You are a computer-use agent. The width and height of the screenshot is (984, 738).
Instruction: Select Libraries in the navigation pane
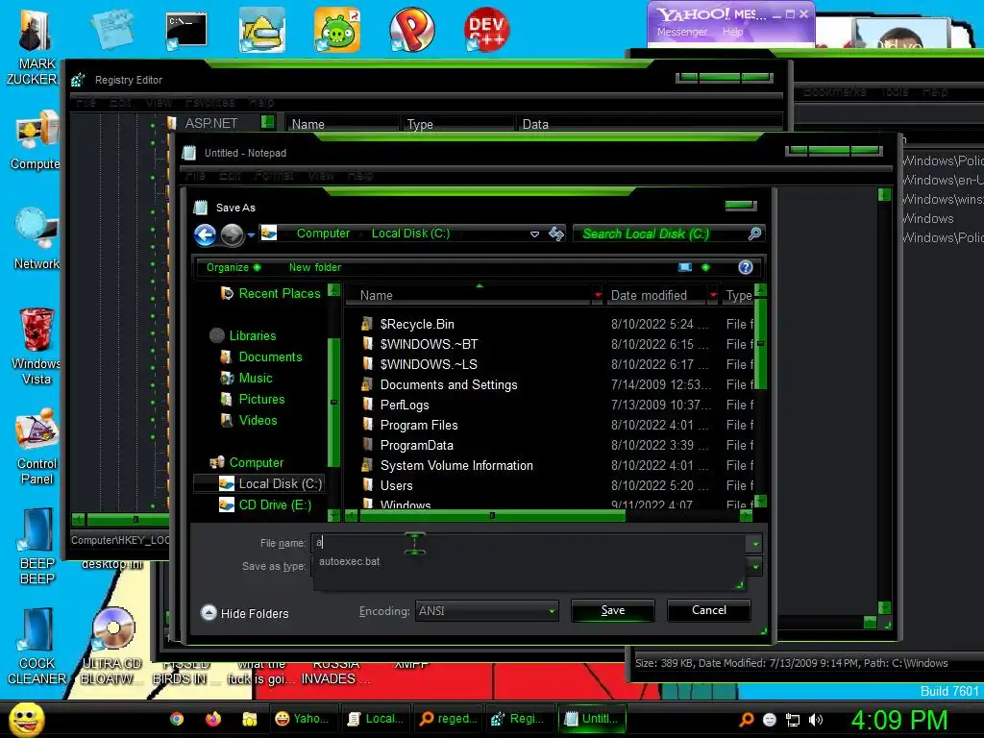click(x=243, y=335)
